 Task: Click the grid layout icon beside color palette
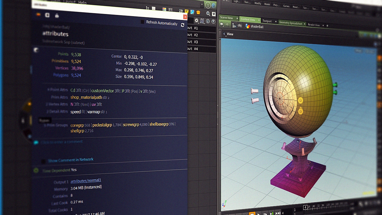(170, 10)
